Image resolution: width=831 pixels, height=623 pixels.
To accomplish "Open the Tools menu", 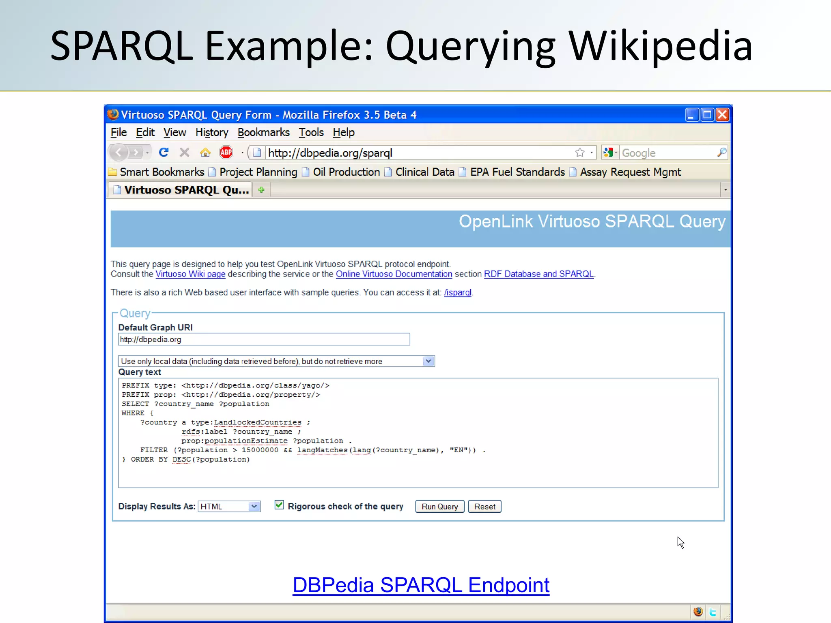I will tap(311, 133).
